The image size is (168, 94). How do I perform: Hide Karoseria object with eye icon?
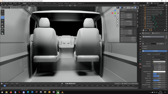pos(166,20)
